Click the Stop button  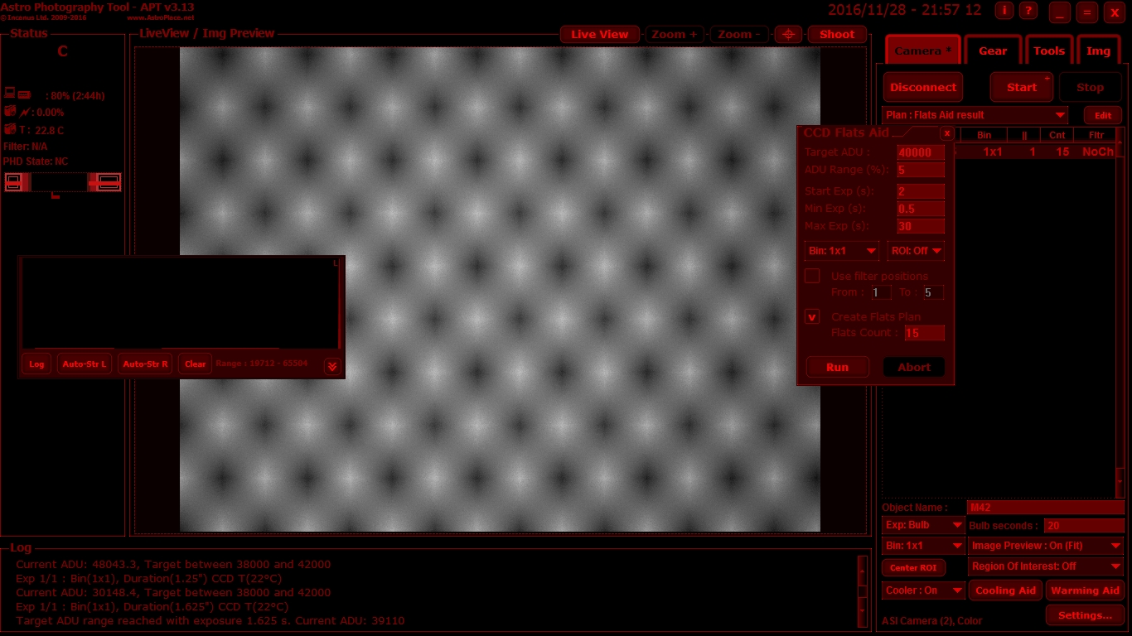point(1090,87)
